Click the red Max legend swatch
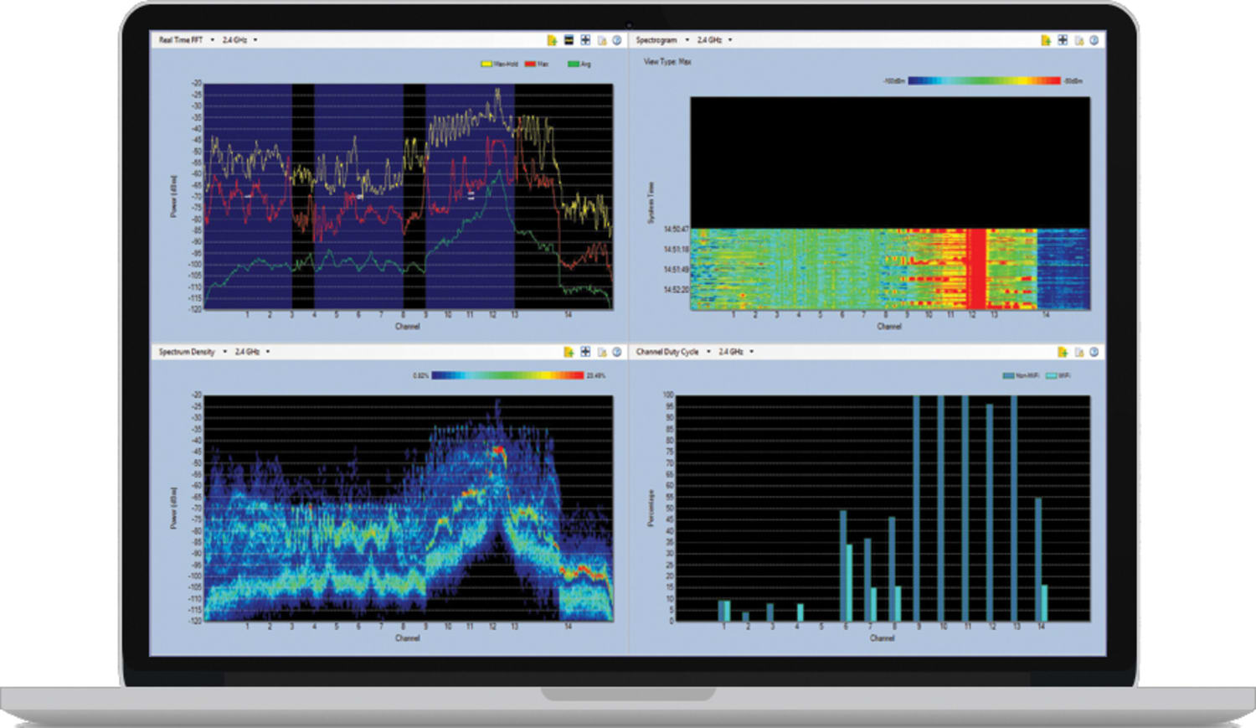This screenshot has width=1256, height=728. (530, 64)
